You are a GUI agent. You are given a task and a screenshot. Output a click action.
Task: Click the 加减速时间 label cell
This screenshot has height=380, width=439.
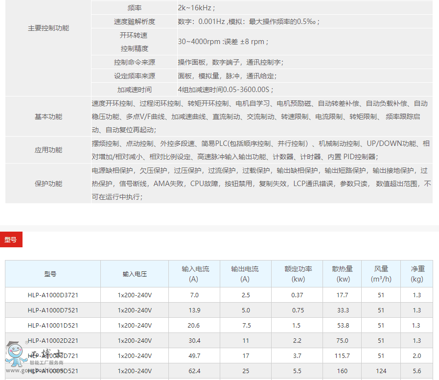pyautogui.click(x=135, y=90)
